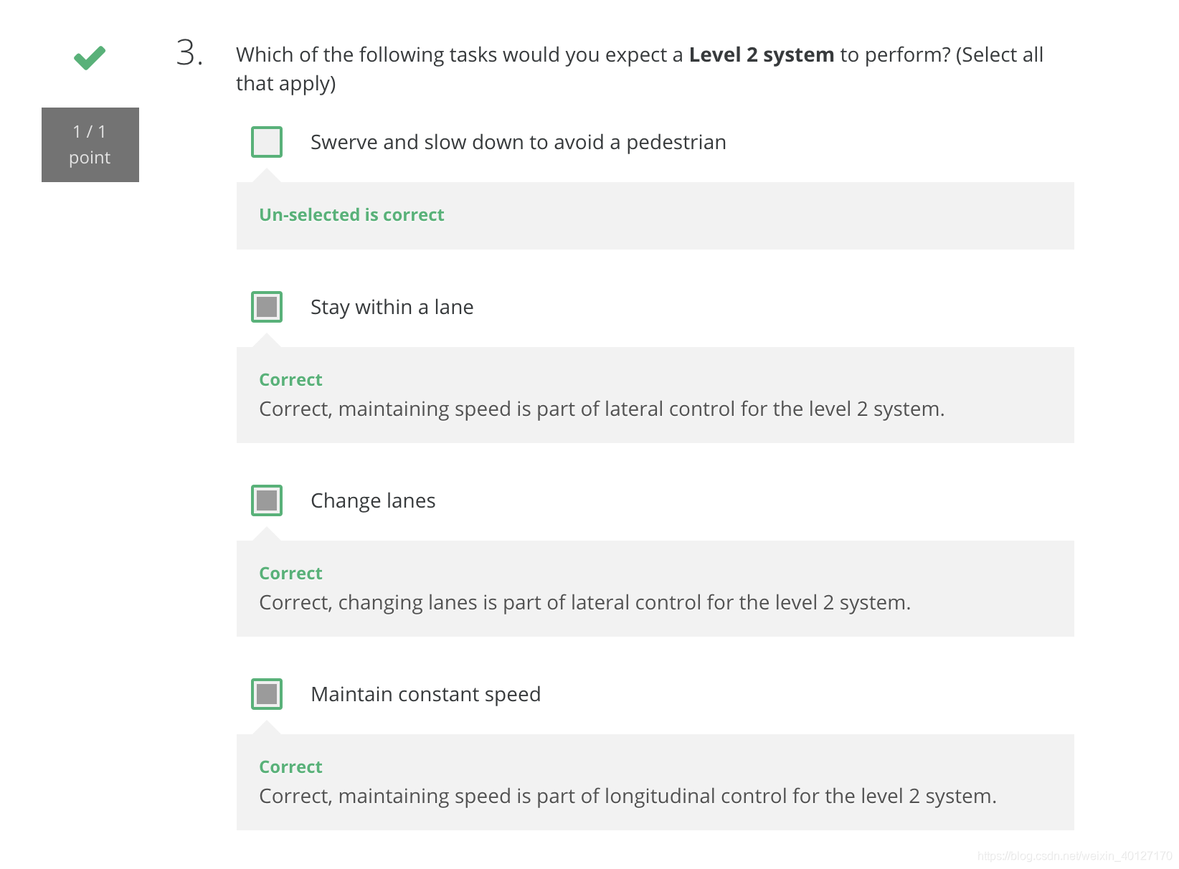This screenshot has width=1179, height=869.
Task: Click the Change lanes option text
Action: click(373, 500)
